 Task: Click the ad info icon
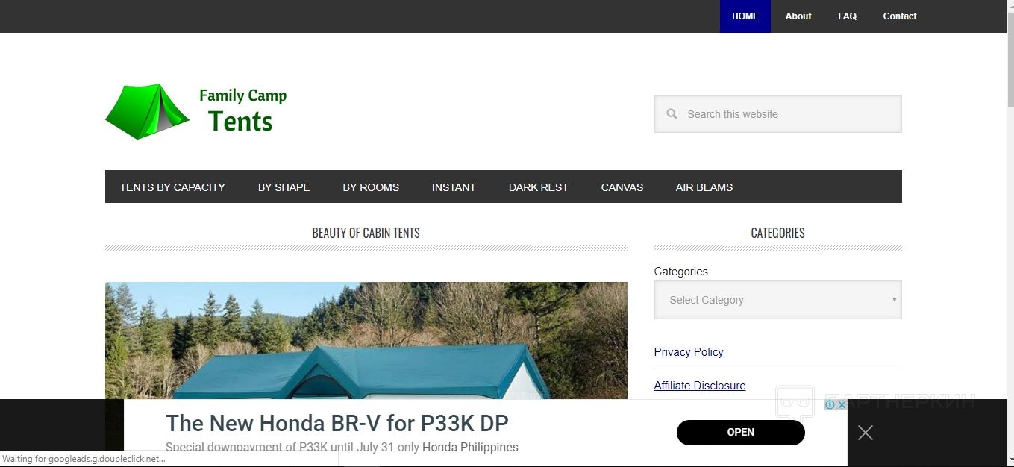click(830, 405)
